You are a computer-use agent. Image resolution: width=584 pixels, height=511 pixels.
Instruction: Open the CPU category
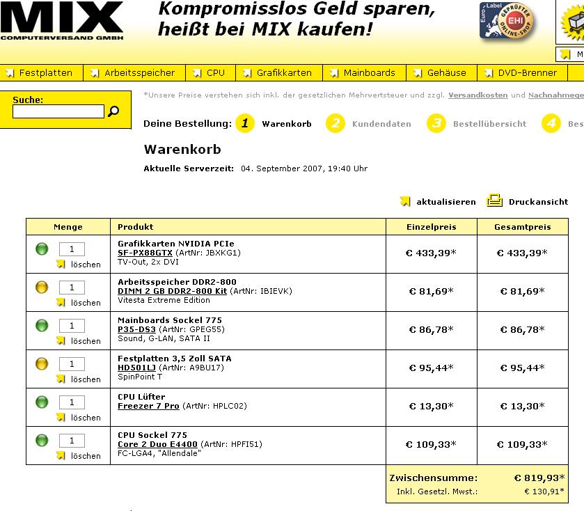tap(211, 72)
